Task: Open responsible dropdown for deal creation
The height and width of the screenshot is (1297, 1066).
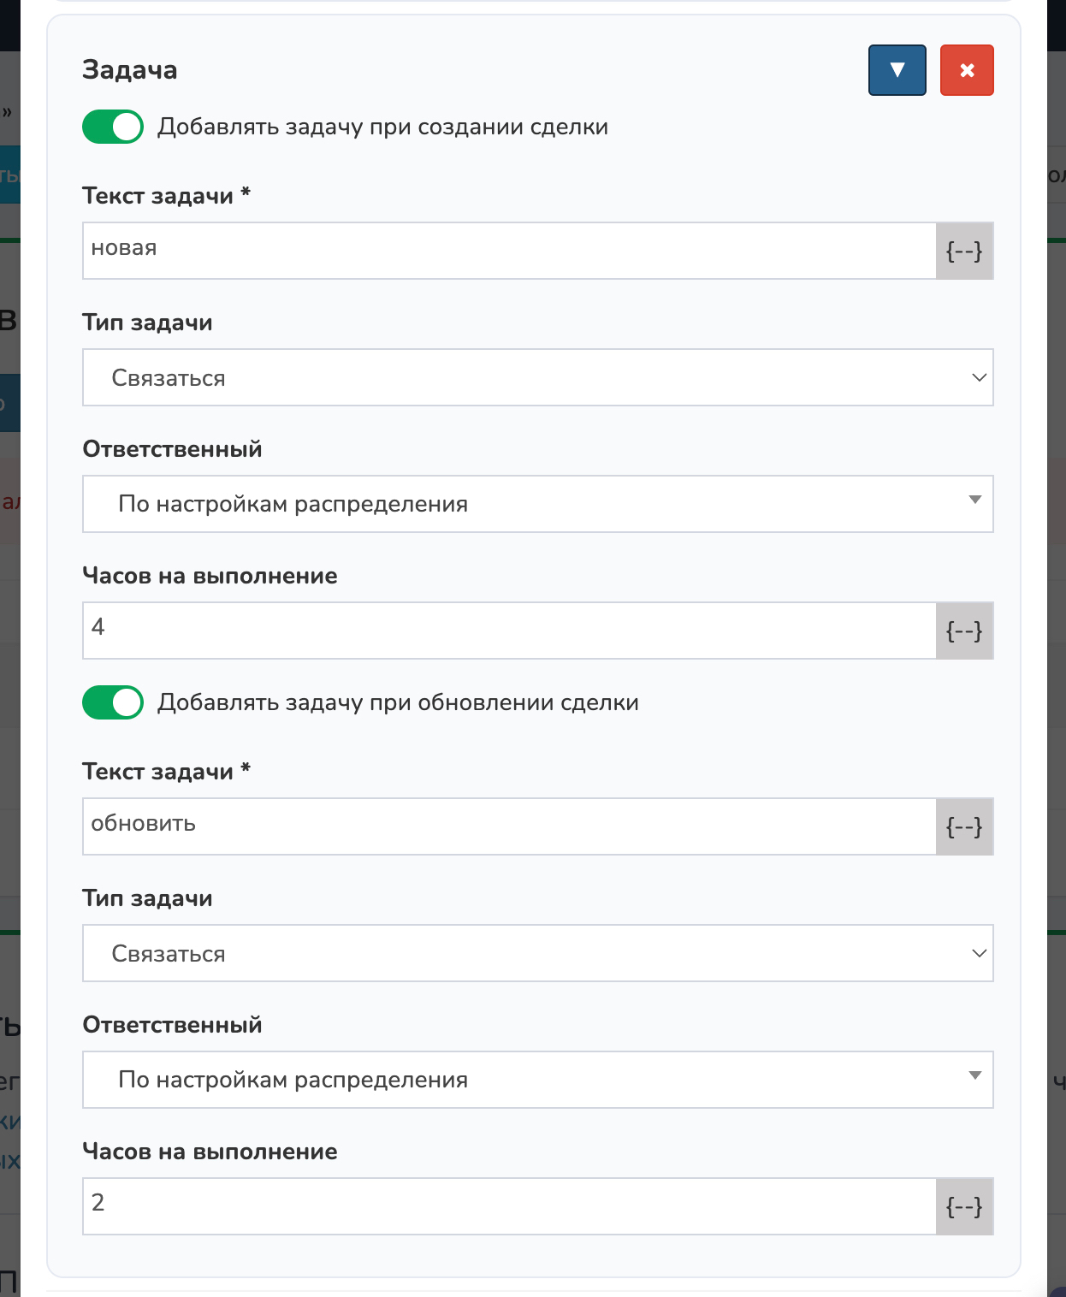Action: (x=537, y=504)
